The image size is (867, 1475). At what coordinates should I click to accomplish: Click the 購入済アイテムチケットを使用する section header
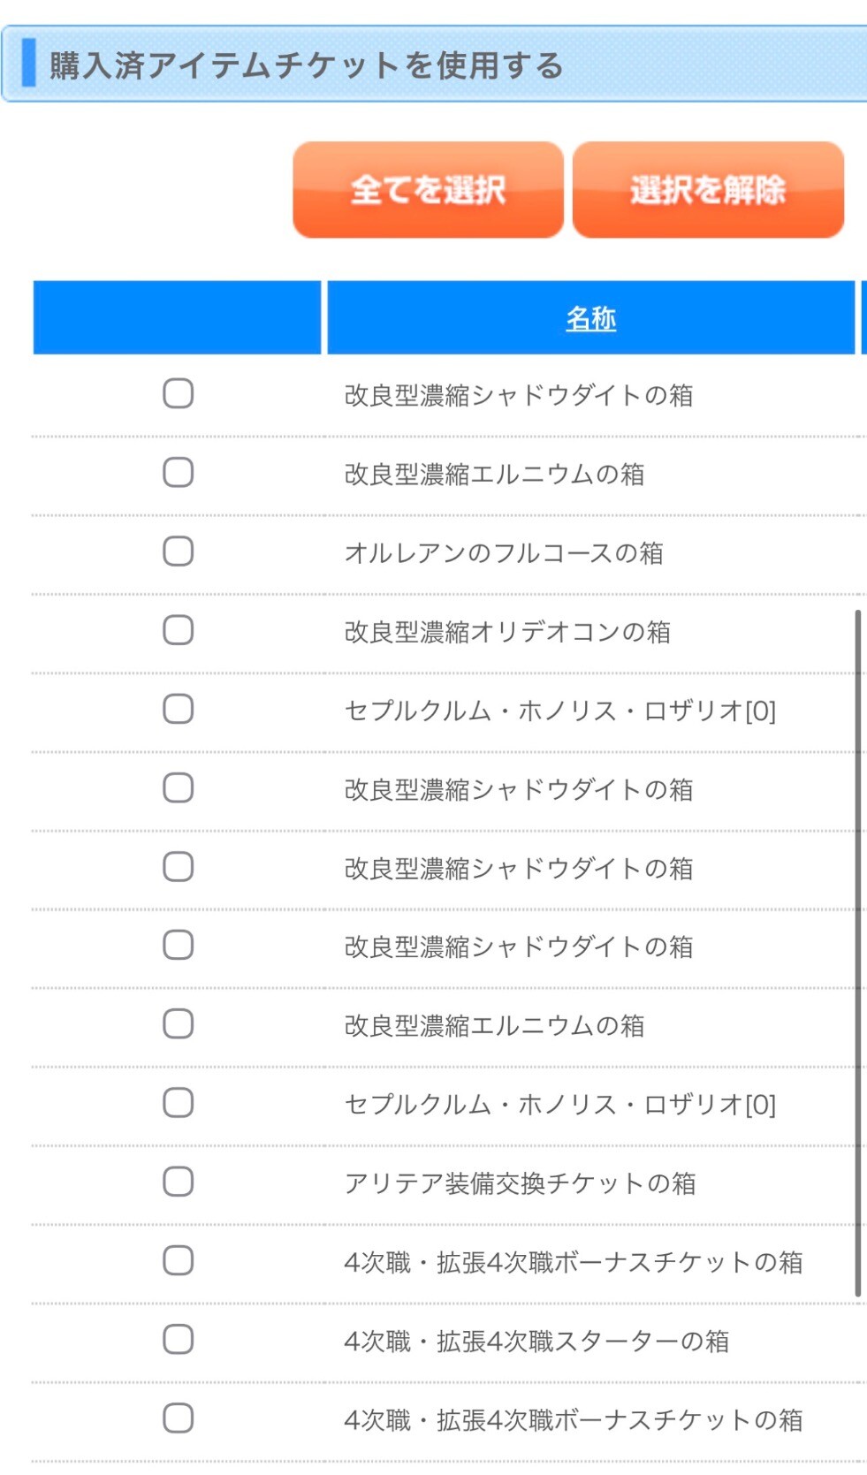(x=305, y=65)
